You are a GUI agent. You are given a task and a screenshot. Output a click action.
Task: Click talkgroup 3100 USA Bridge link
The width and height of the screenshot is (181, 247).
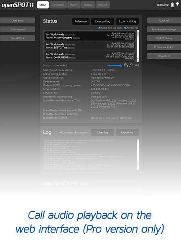click(133, 100)
